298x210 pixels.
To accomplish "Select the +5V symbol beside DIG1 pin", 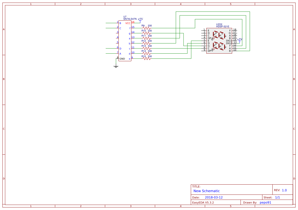I will click(240, 40).
